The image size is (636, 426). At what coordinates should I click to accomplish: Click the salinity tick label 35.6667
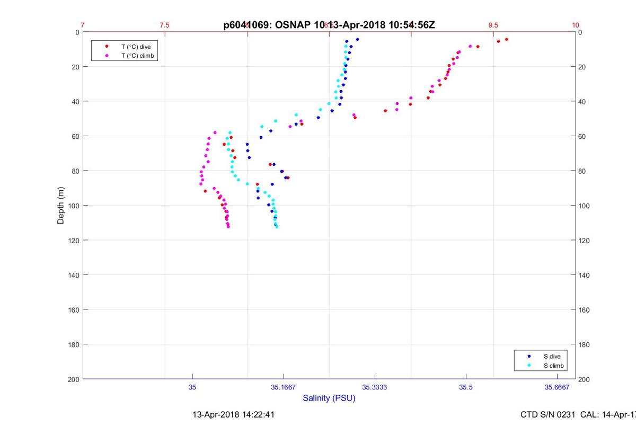[x=557, y=388]
